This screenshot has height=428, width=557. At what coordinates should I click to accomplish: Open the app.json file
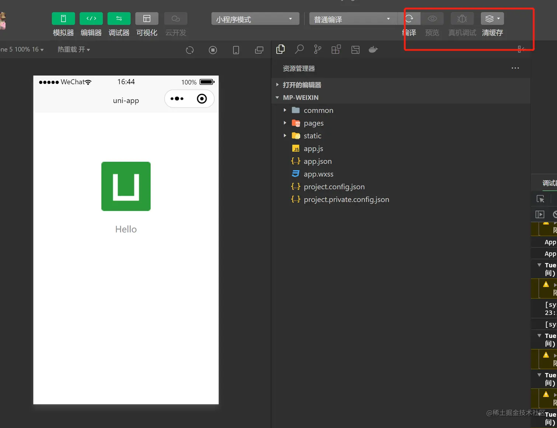[401, 161]
